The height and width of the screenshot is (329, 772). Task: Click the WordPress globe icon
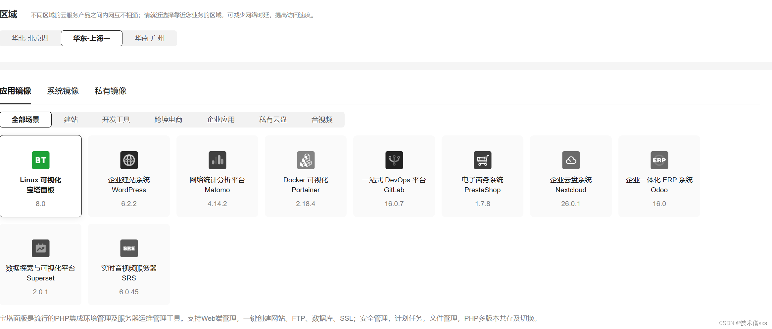tap(129, 160)
